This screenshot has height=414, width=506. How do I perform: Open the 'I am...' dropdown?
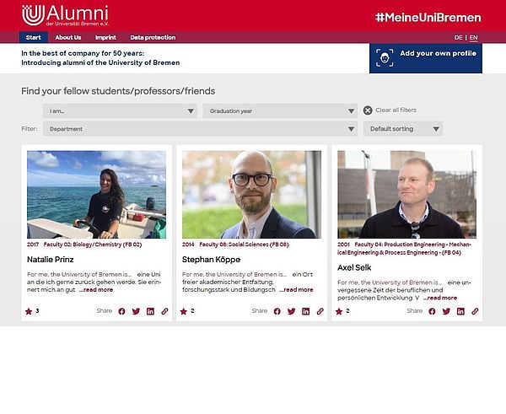(x=121, y=110)
